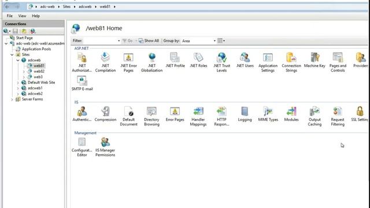370x208 pixels.
Task: Click adcweb in the breadcrumb path
Action: (85, 6)
